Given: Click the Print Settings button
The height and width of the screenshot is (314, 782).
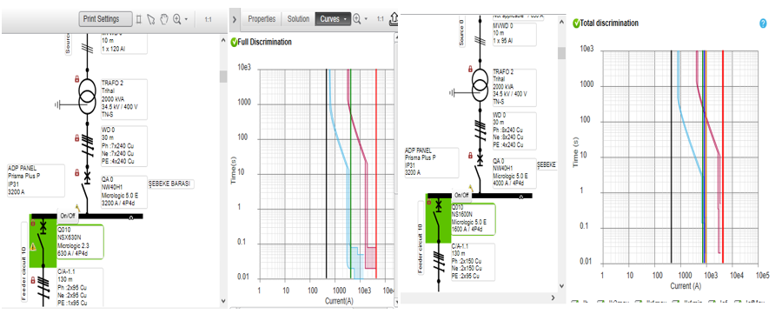Looking at the screenshot, I should tap(106, 19).
